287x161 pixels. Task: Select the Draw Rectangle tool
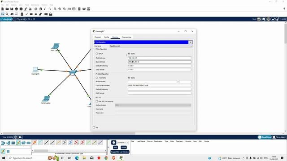point(31,14)
